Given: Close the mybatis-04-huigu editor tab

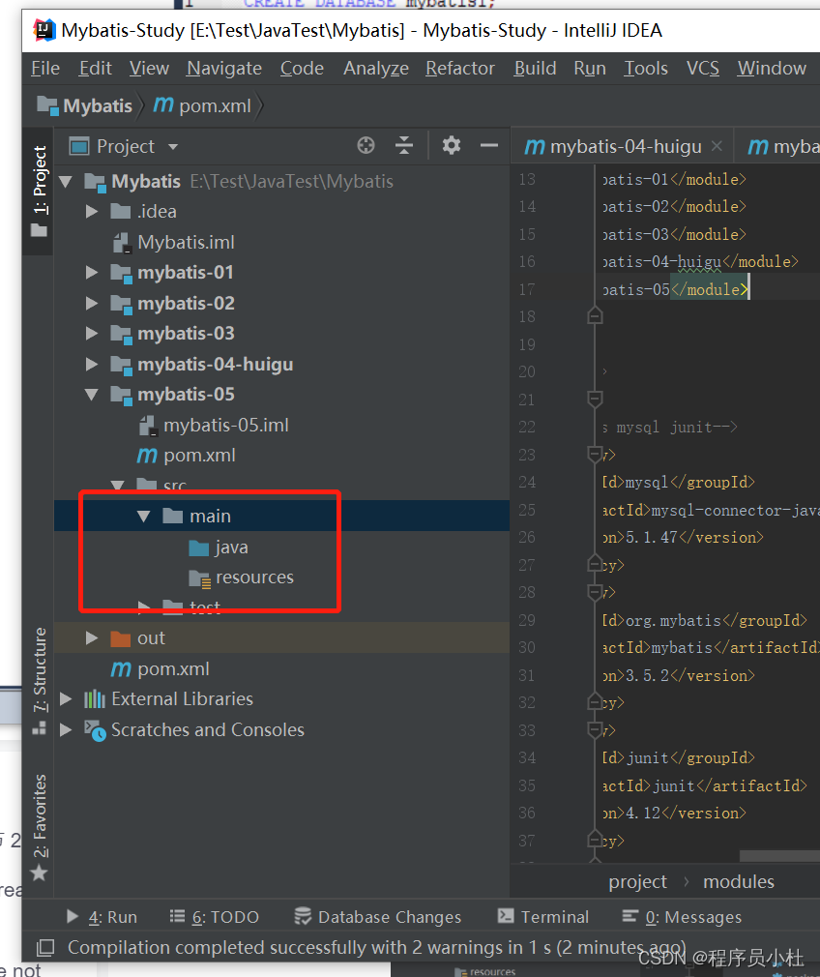Looking at the screenshot, I should point(717,146).
